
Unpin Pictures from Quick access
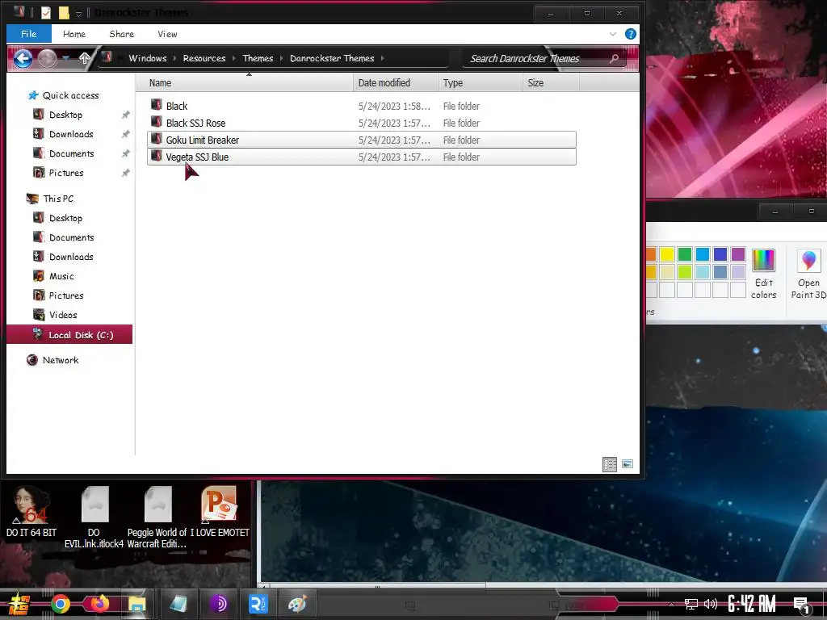(x=125, y=173)
